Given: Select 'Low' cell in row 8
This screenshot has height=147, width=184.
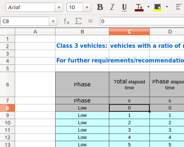Looking at the screenshot, I should coord(82,108).
